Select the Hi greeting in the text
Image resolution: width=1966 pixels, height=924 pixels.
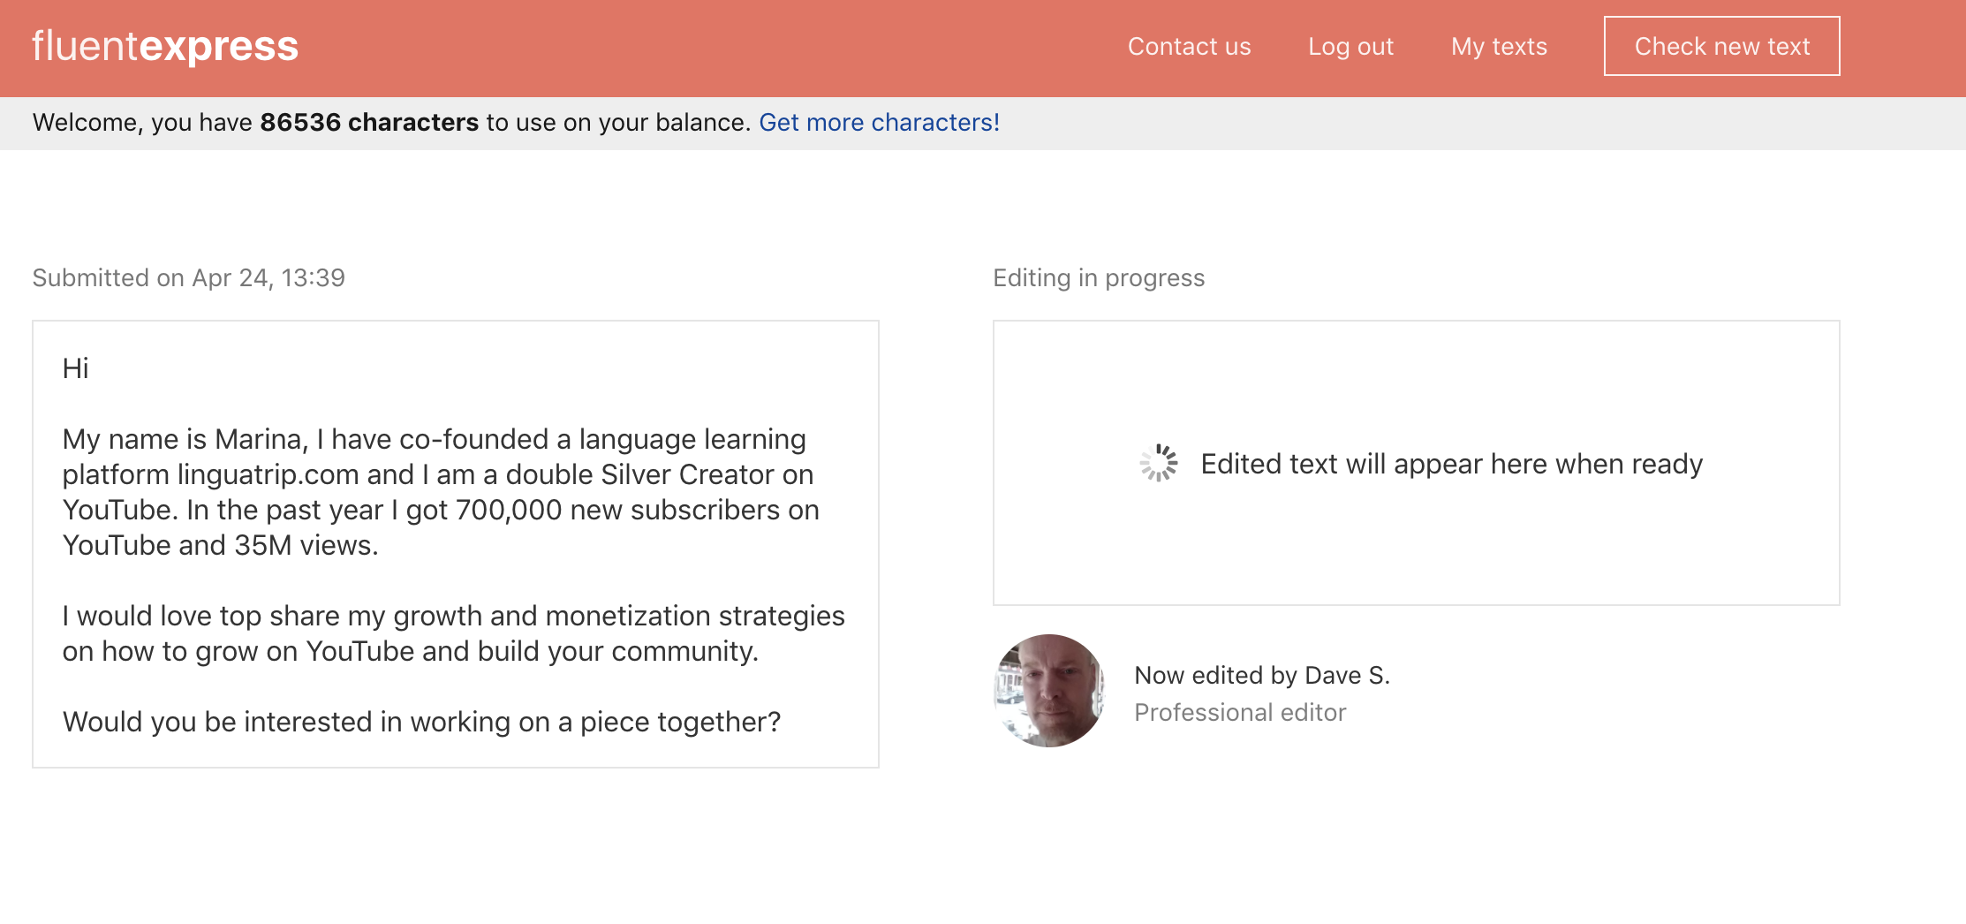click(x=76, y=368)
